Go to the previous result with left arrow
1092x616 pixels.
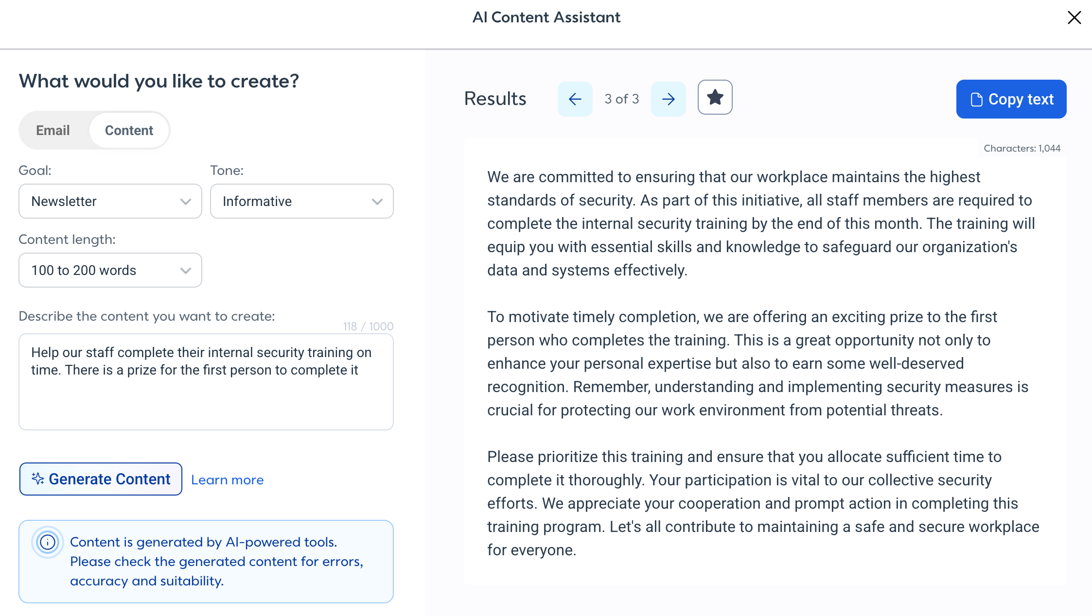(x=575, y=99)
